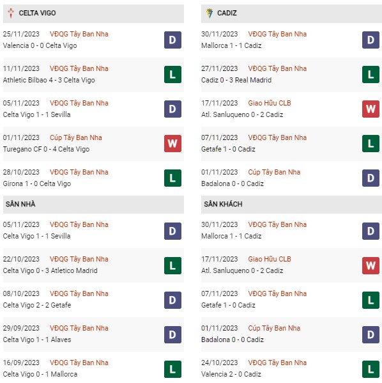
Task: Click W badge for Turegano CF 0-4 Celta Vigo
Action: click(172, 143)
